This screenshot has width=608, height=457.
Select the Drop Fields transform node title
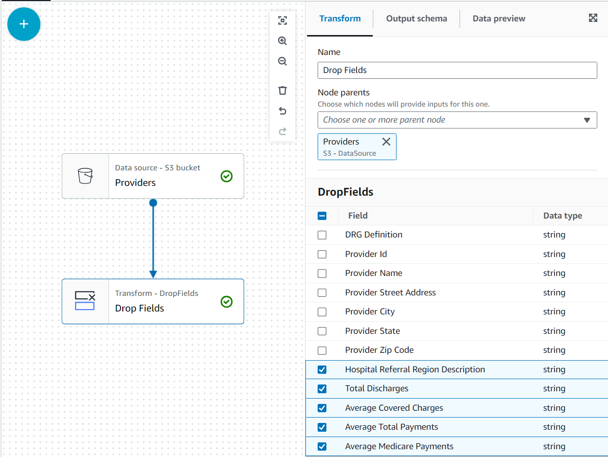(x=139, y=308)
